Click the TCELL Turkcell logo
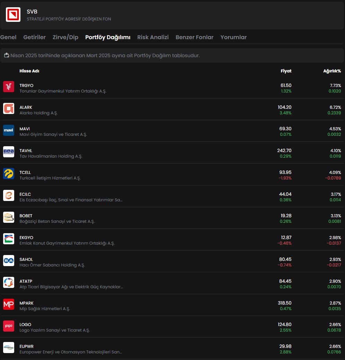345x360 pixels. coord(9,174)
